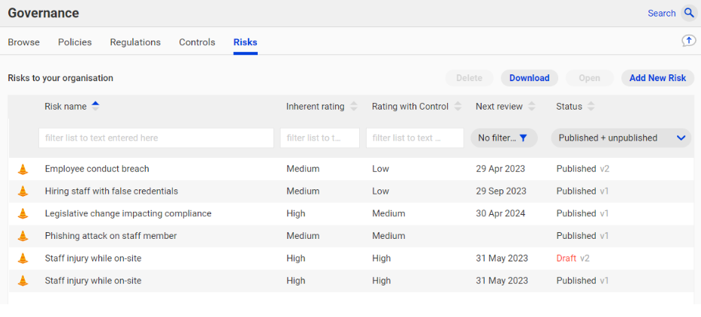Image resolution: width=701 pixels, height=317 pixels.
Task: Click the Download button
Action: pyautogui.click(x=530, y=78)
